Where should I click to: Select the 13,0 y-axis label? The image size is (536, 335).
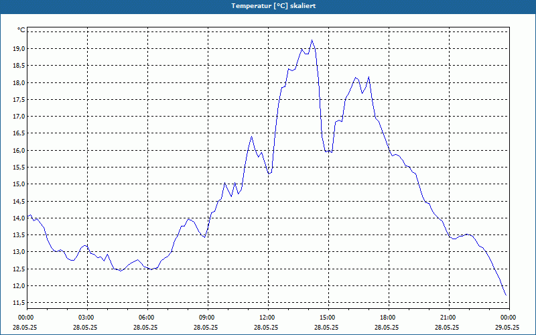(19, 252)
